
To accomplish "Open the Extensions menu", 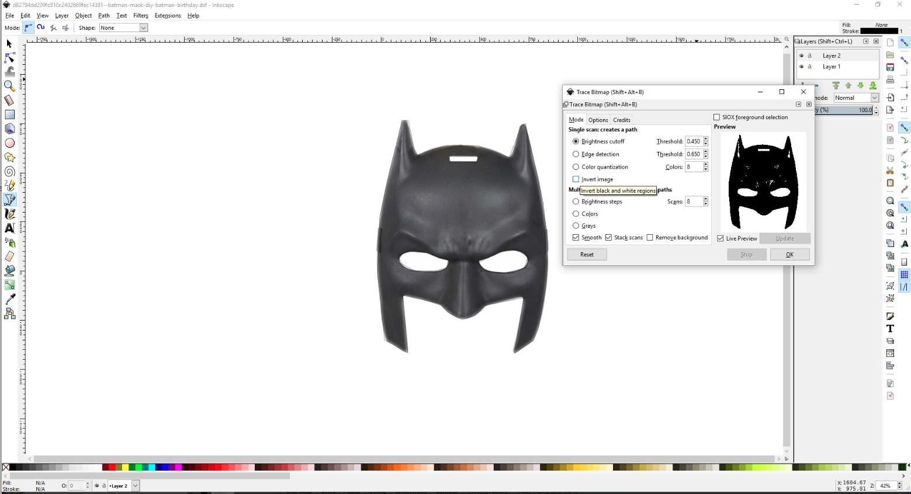I will 168,16.
